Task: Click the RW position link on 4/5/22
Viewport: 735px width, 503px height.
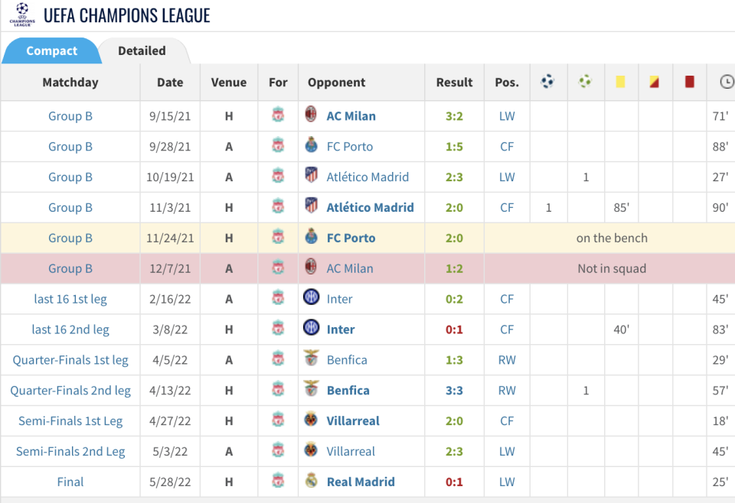Action: point(507,360)
